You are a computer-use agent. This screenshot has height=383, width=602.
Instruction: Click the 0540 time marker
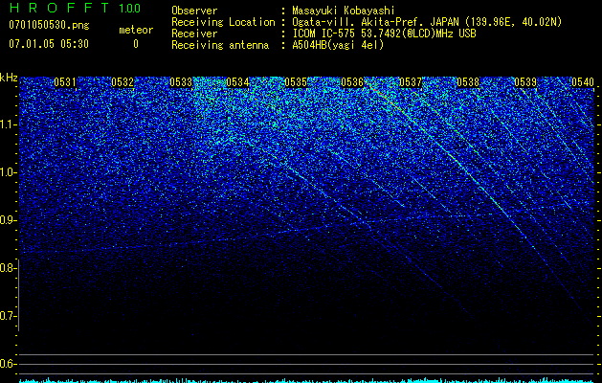tap(583, 82)
